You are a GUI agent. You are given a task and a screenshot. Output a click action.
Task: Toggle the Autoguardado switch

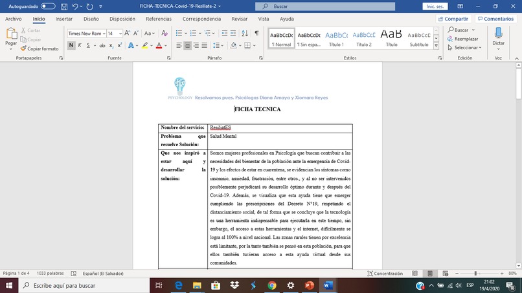coord(48,6)
